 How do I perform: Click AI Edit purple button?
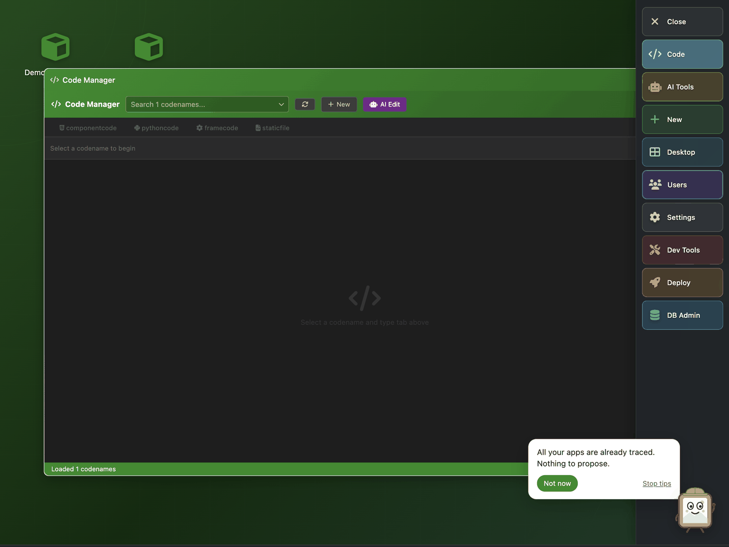[385, 104]
